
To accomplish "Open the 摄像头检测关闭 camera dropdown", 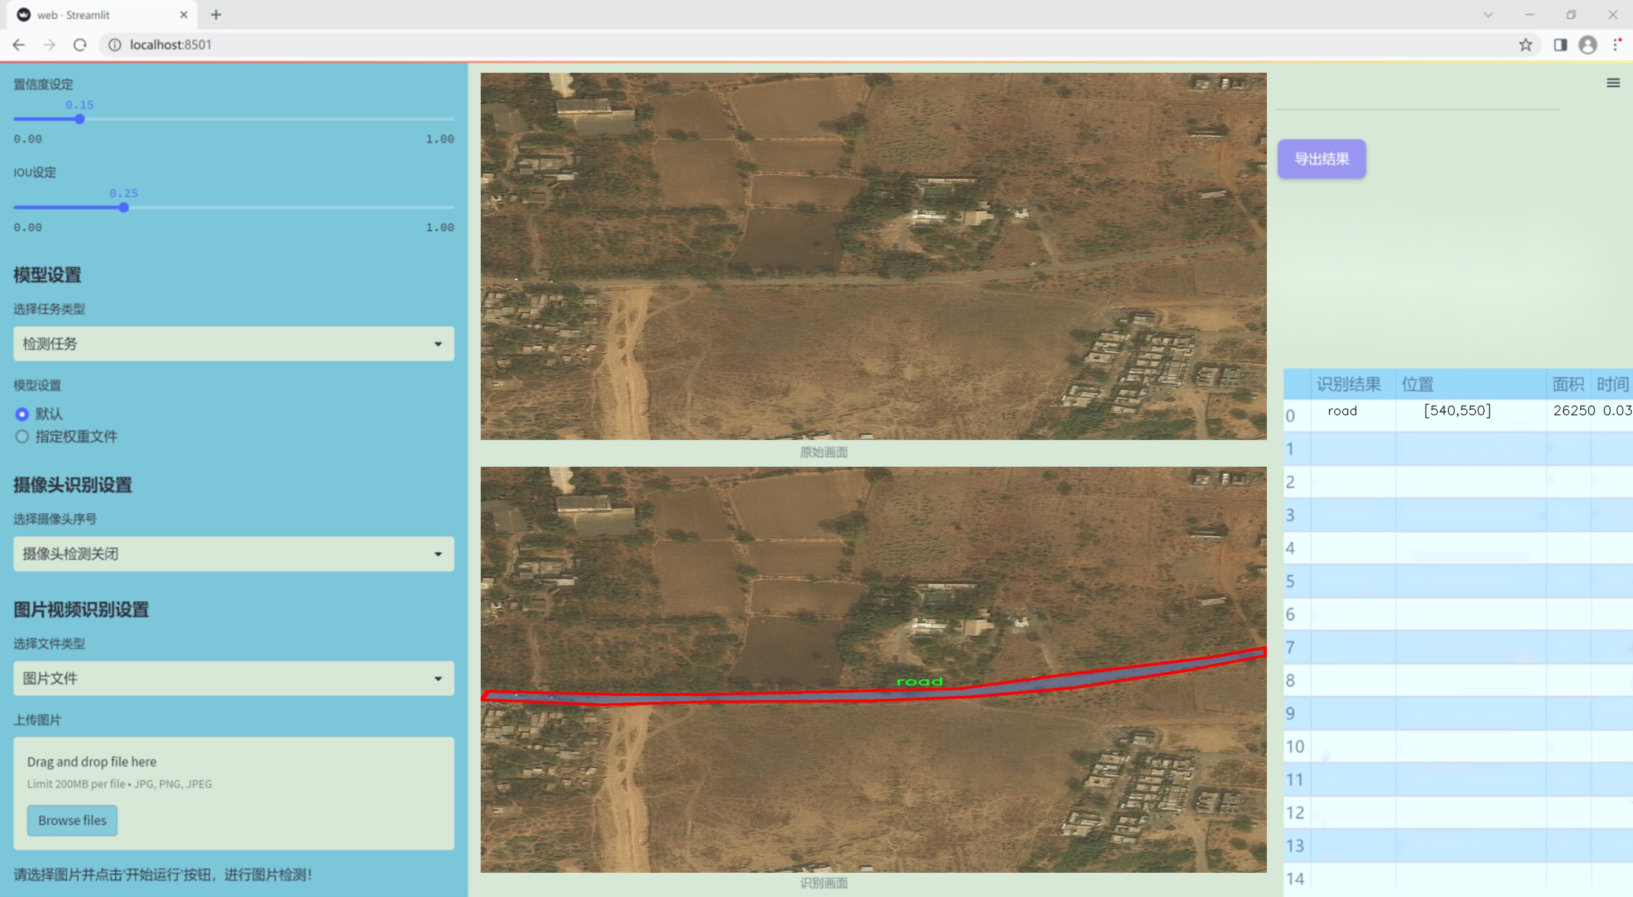I will tap(233, 553).
